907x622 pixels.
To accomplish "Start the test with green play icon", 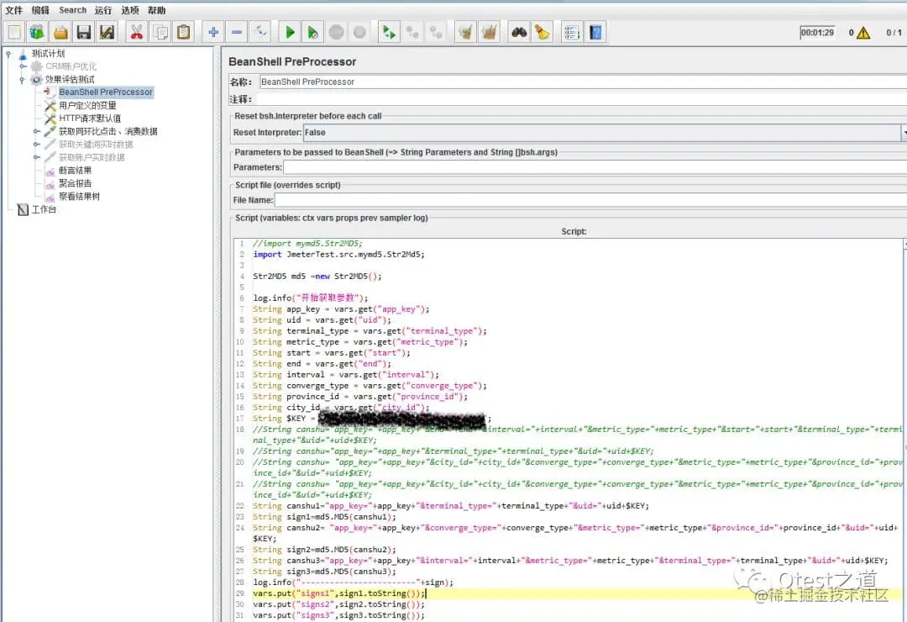I will tap(290, 33).
